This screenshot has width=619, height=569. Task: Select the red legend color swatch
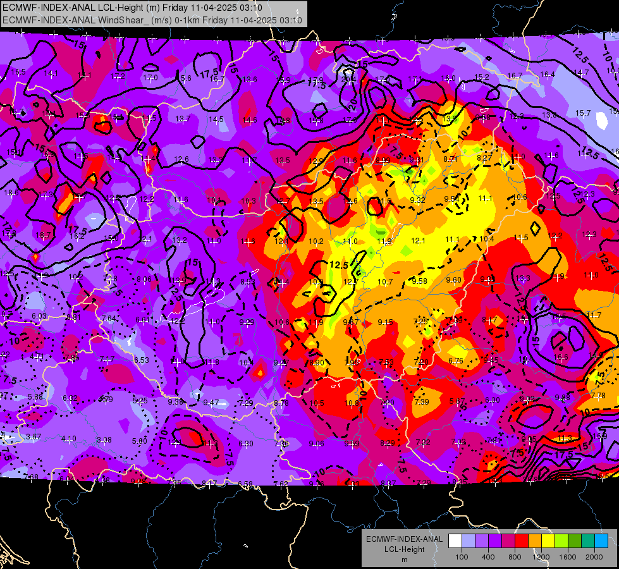522,541
